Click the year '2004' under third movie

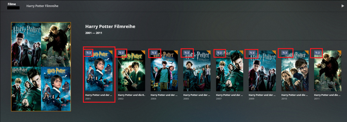[153, 99]
